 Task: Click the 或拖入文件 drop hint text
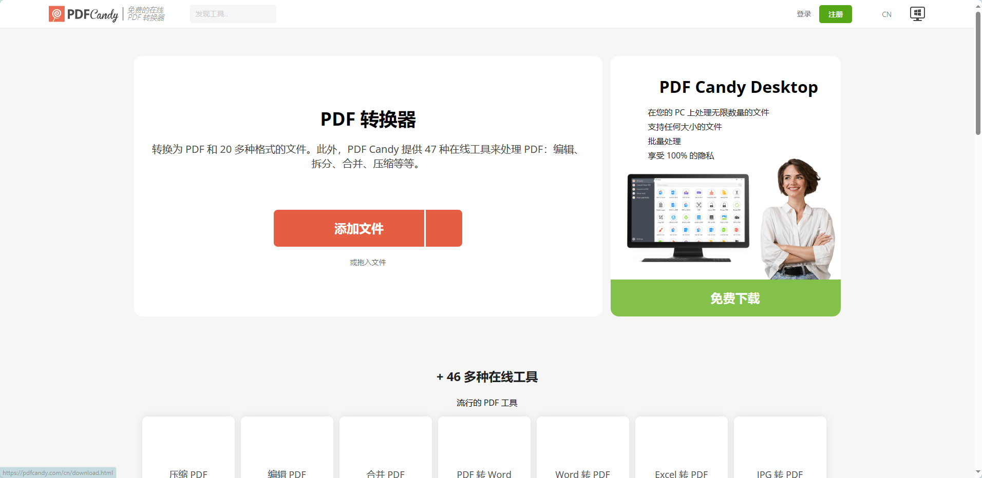368,262
